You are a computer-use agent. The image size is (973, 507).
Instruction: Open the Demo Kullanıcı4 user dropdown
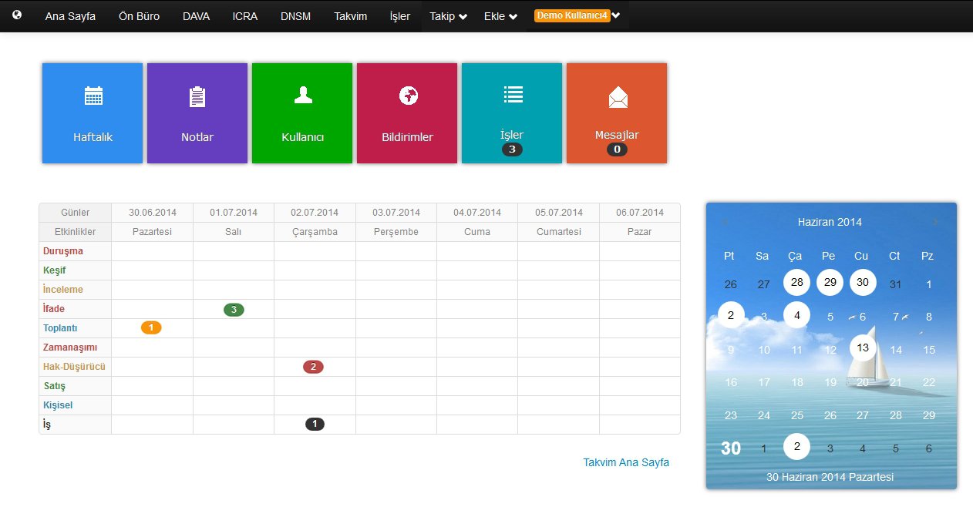(577, 15)
